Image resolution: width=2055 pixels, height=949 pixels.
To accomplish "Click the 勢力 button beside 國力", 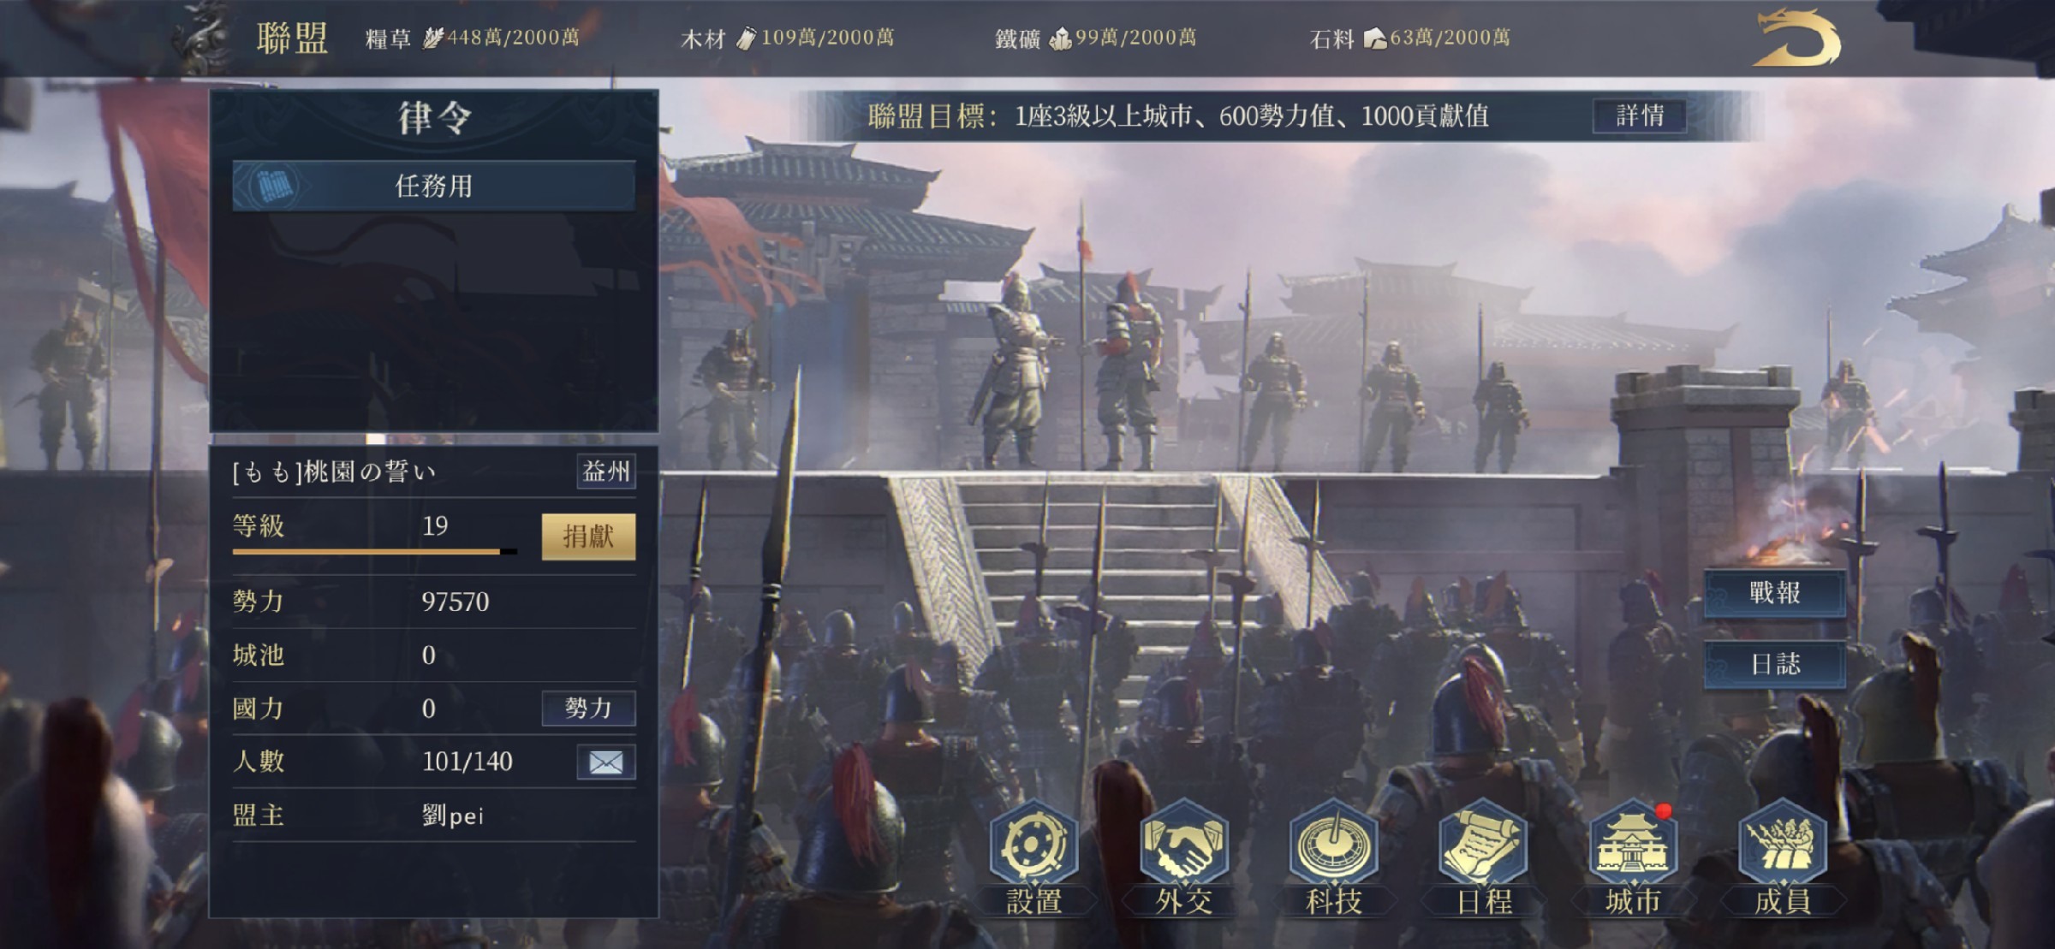I will point(588,708).
